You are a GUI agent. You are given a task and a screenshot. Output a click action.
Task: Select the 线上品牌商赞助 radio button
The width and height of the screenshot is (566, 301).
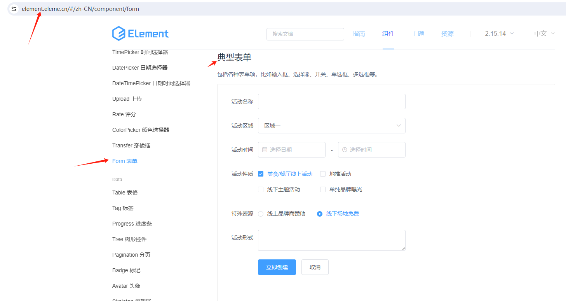(261, 213)
